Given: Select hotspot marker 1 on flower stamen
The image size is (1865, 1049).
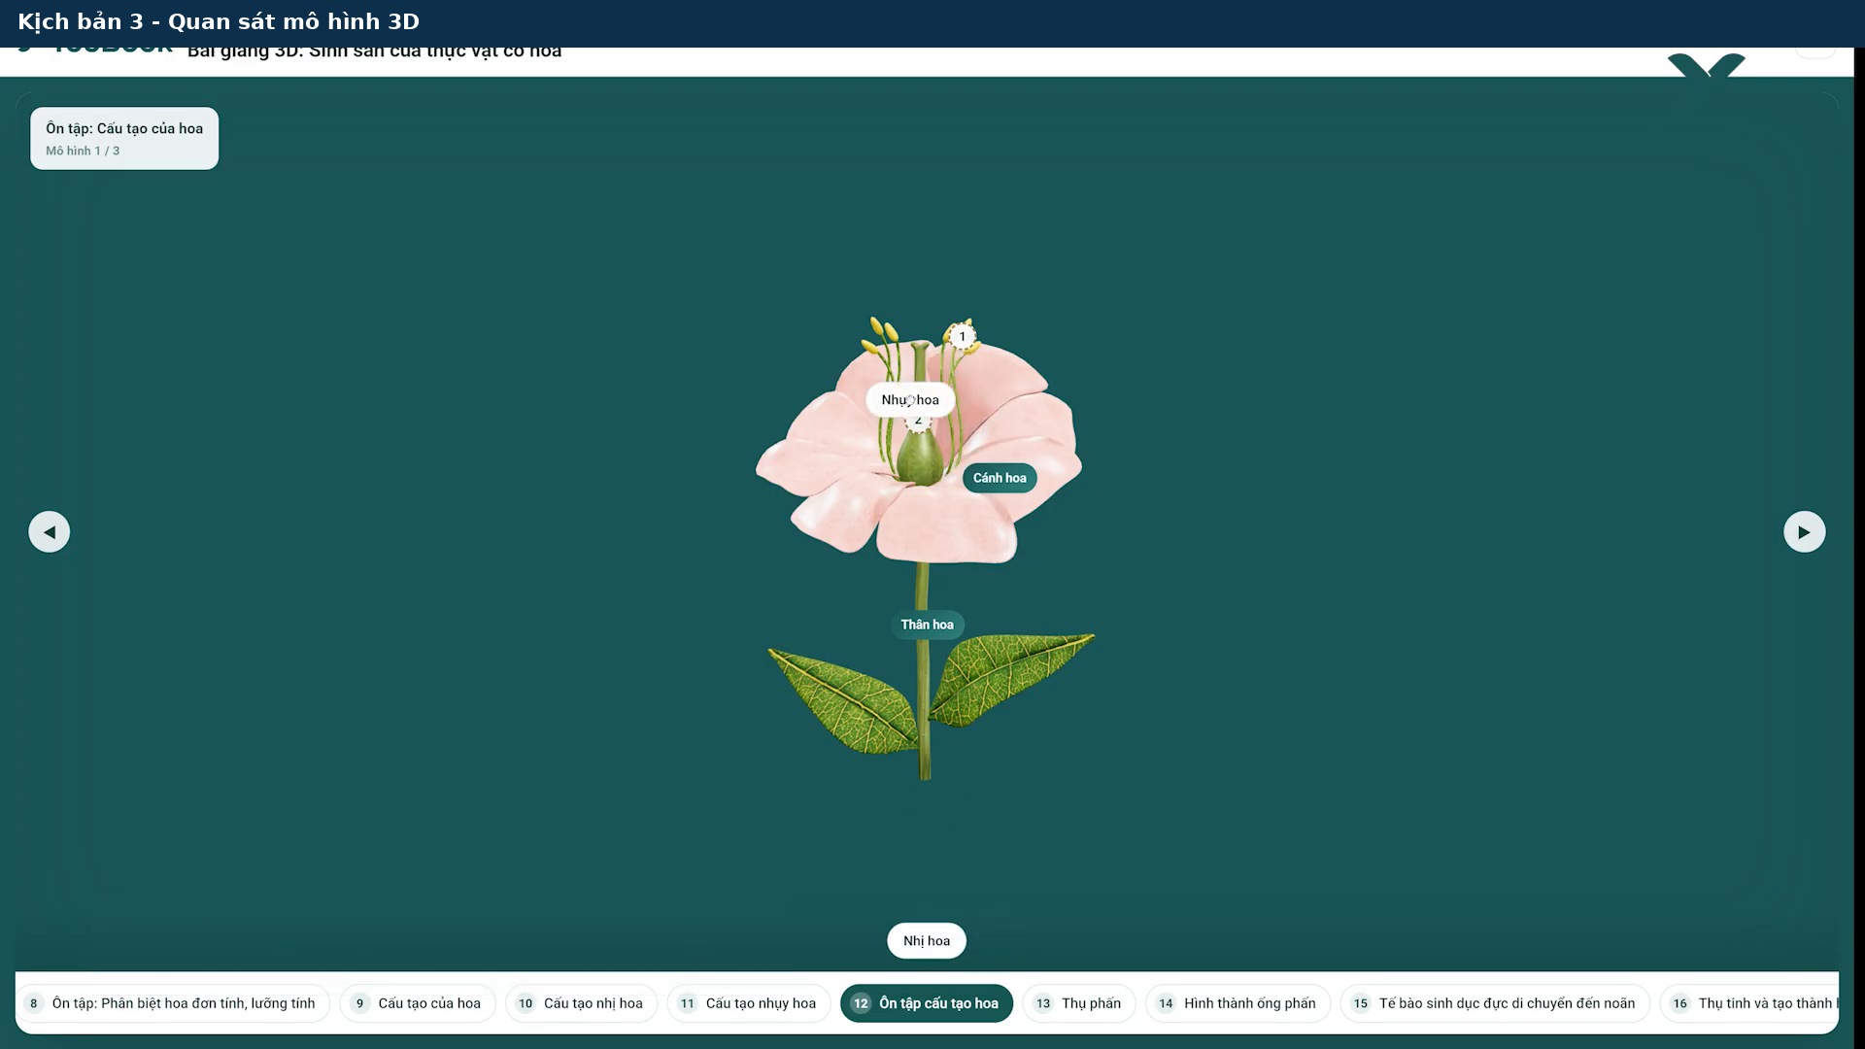Looking at the screenshot, I should (x=962, y=336).
